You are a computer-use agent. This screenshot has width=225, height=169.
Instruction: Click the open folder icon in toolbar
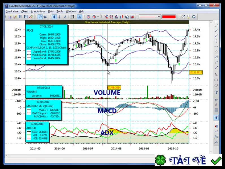pos(20,17)
